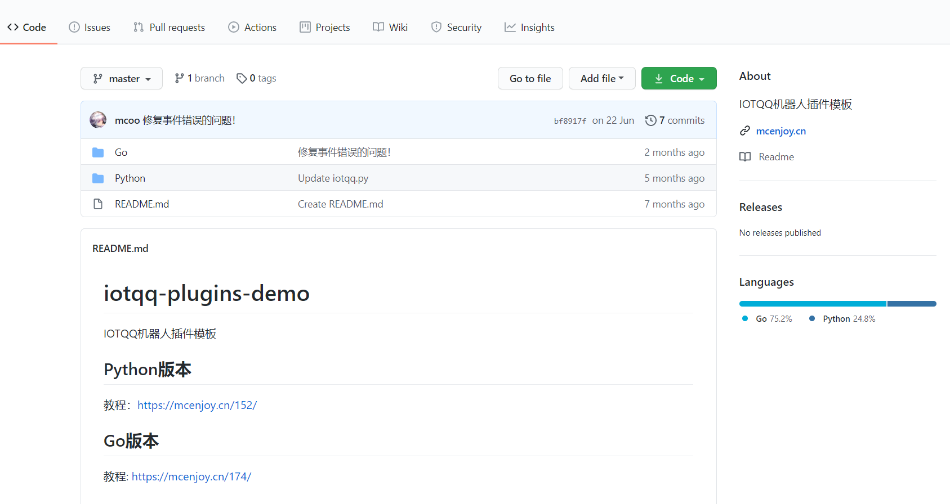The width and height of the screenshot is (950, 504).
Task: Open the Issues tab
Action: point(90,27)
